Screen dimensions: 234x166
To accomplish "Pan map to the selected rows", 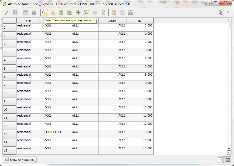I will tap(78, 13).
